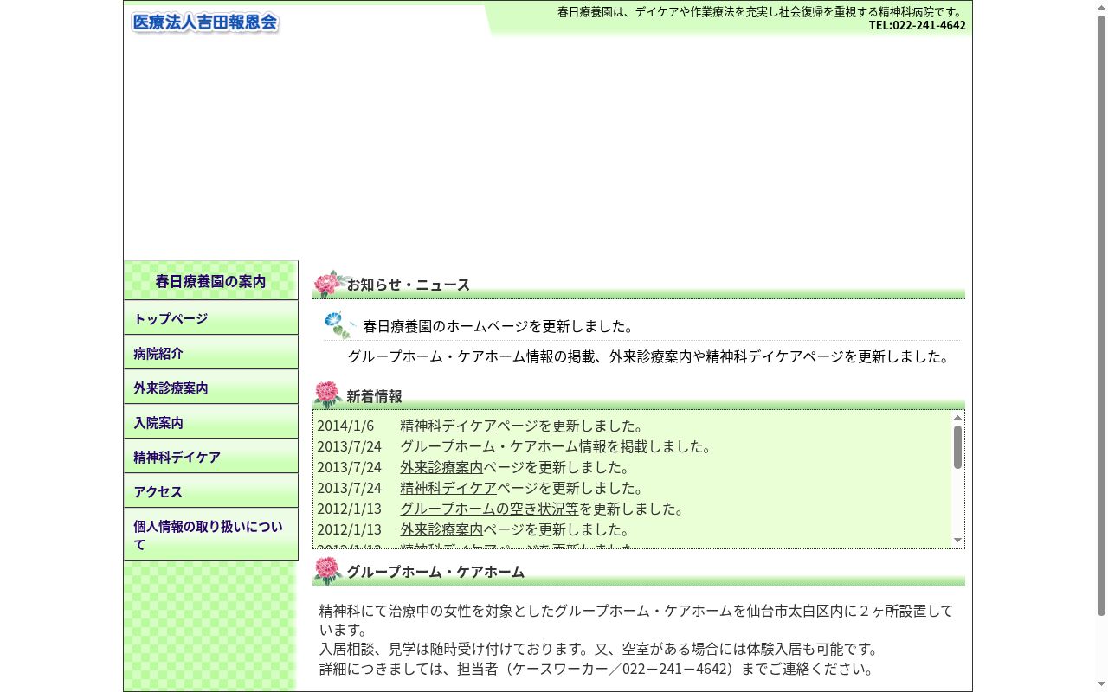The image size is (1108, 692).
Task: Click the news list scroll-down arrow
Action: pyautogui.click(x=957, y=541)
